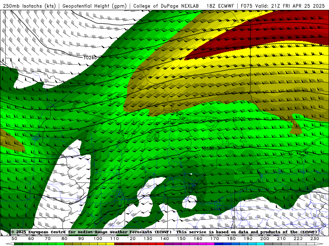329x246 pixels.
Task: Click the 'Geopotential Height (gpm)' header label
Action: (95, 6)
